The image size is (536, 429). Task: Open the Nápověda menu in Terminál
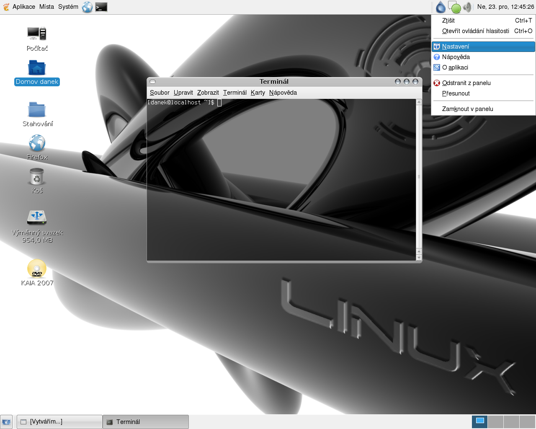283,93
